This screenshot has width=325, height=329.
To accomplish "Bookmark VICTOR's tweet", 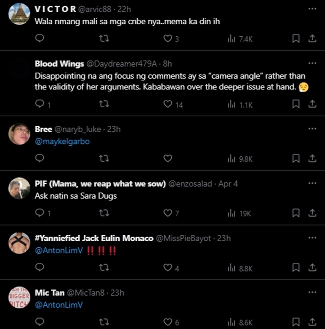I will pos(296,39).
